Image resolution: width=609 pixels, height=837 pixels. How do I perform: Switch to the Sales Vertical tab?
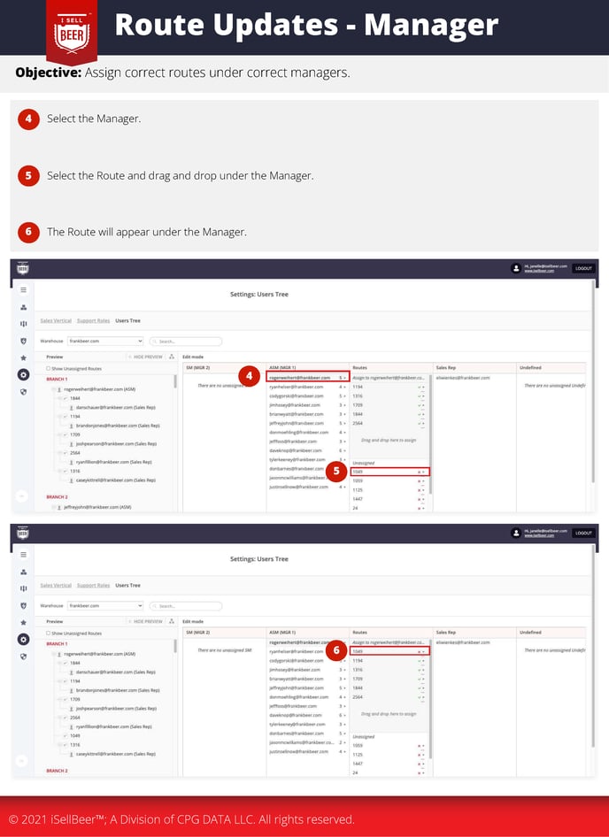pyautogui.click(x=55, y=320)
